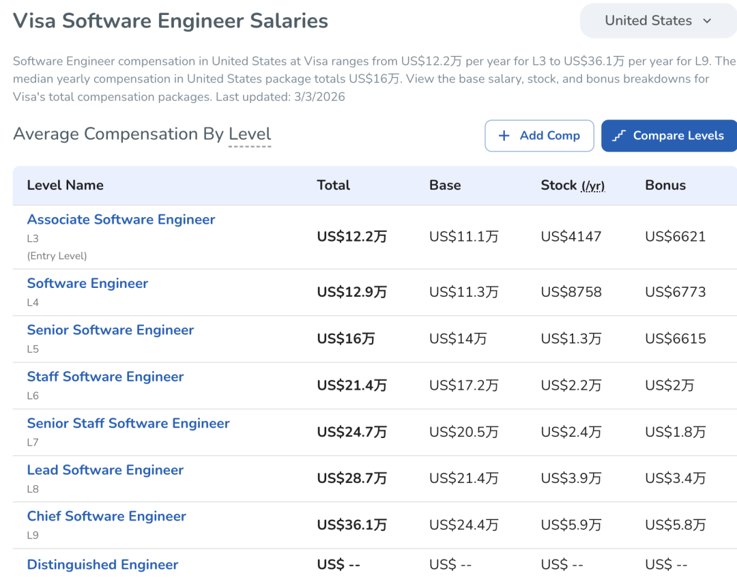Select the Senior Software Engineer level link
737x582 pixels.
[x=111, y=330]
